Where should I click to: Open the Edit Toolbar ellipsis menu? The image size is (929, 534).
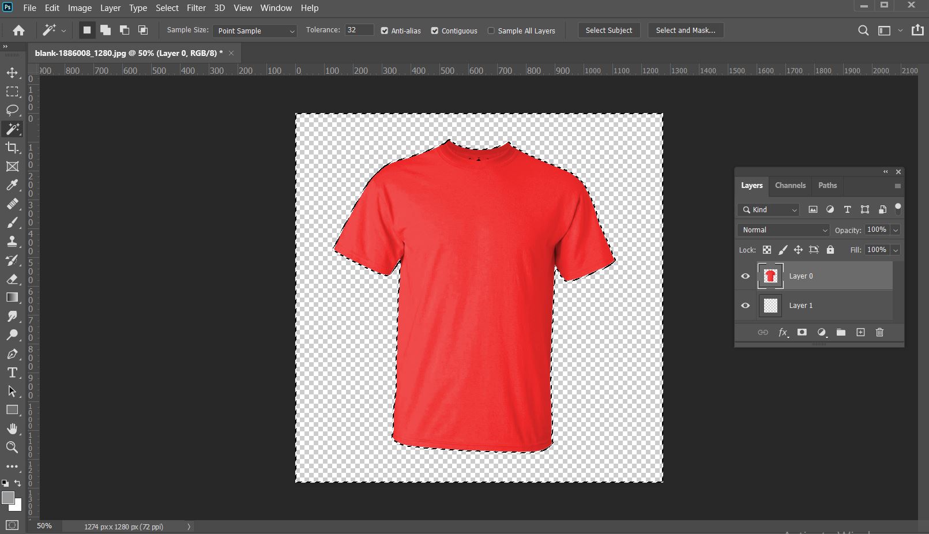point(12,466)
